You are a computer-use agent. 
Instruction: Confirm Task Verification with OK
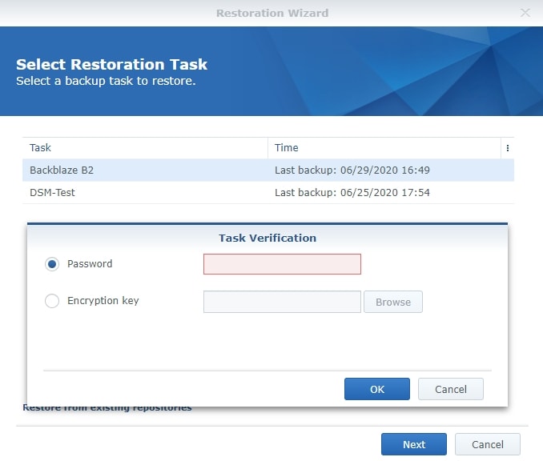(x=377, y=389)
